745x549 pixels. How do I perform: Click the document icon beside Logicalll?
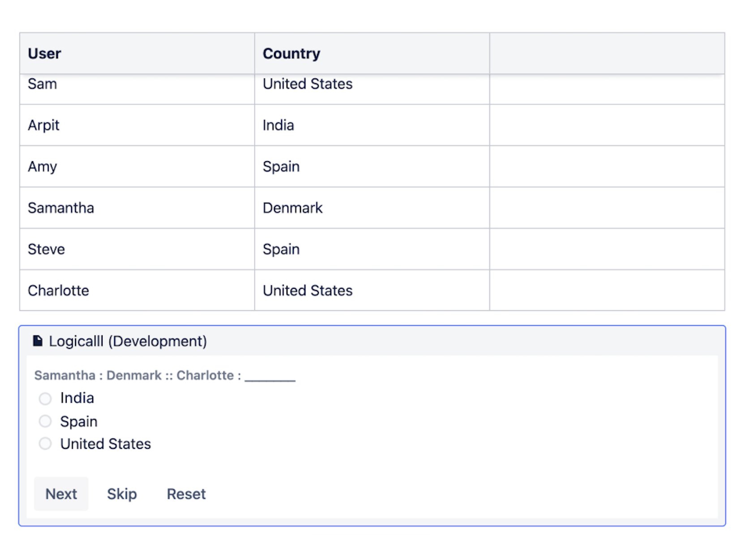(38, 341)
